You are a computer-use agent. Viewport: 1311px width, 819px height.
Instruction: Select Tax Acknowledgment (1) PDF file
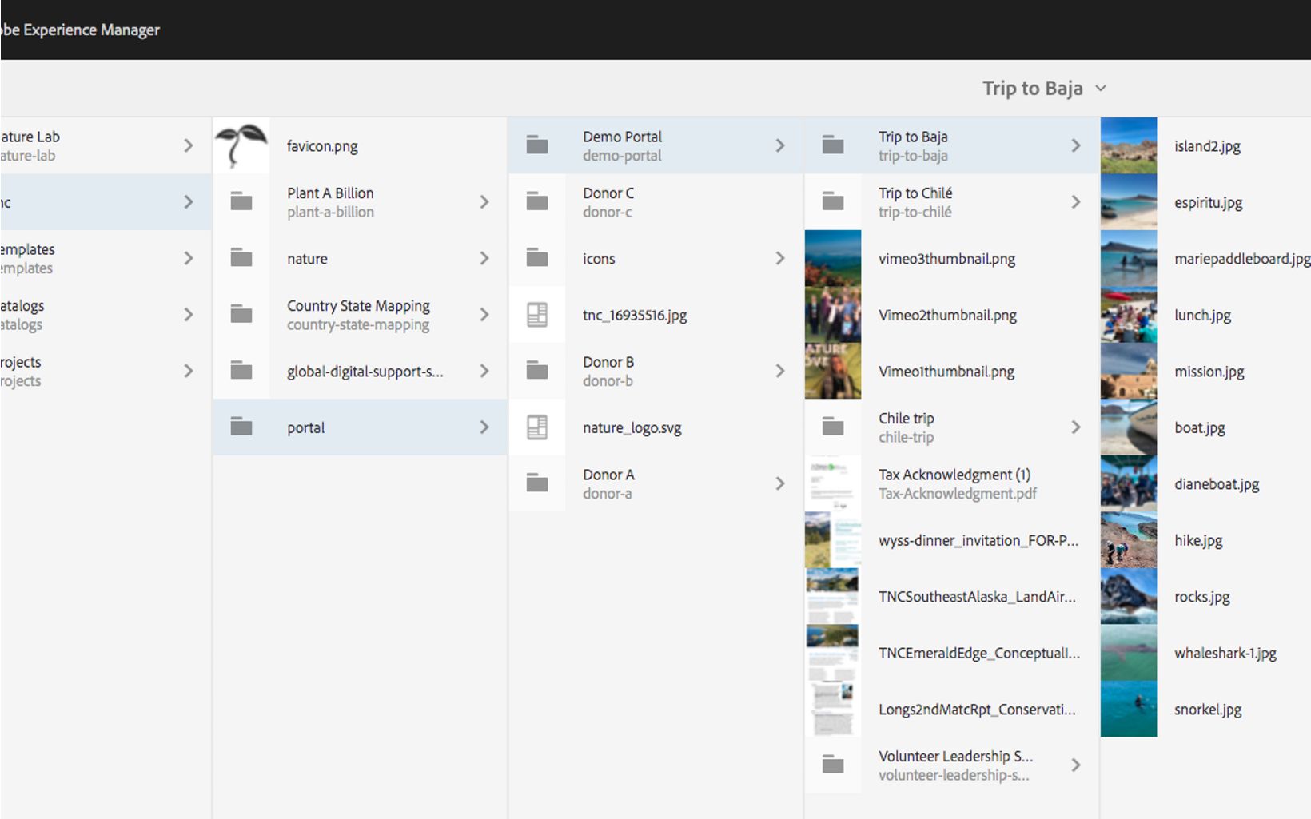point(955,483)
